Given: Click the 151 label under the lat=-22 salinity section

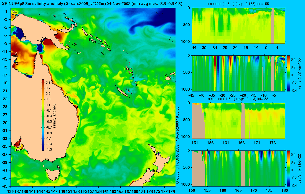Looking at the screenshot, I should point(195,143).
